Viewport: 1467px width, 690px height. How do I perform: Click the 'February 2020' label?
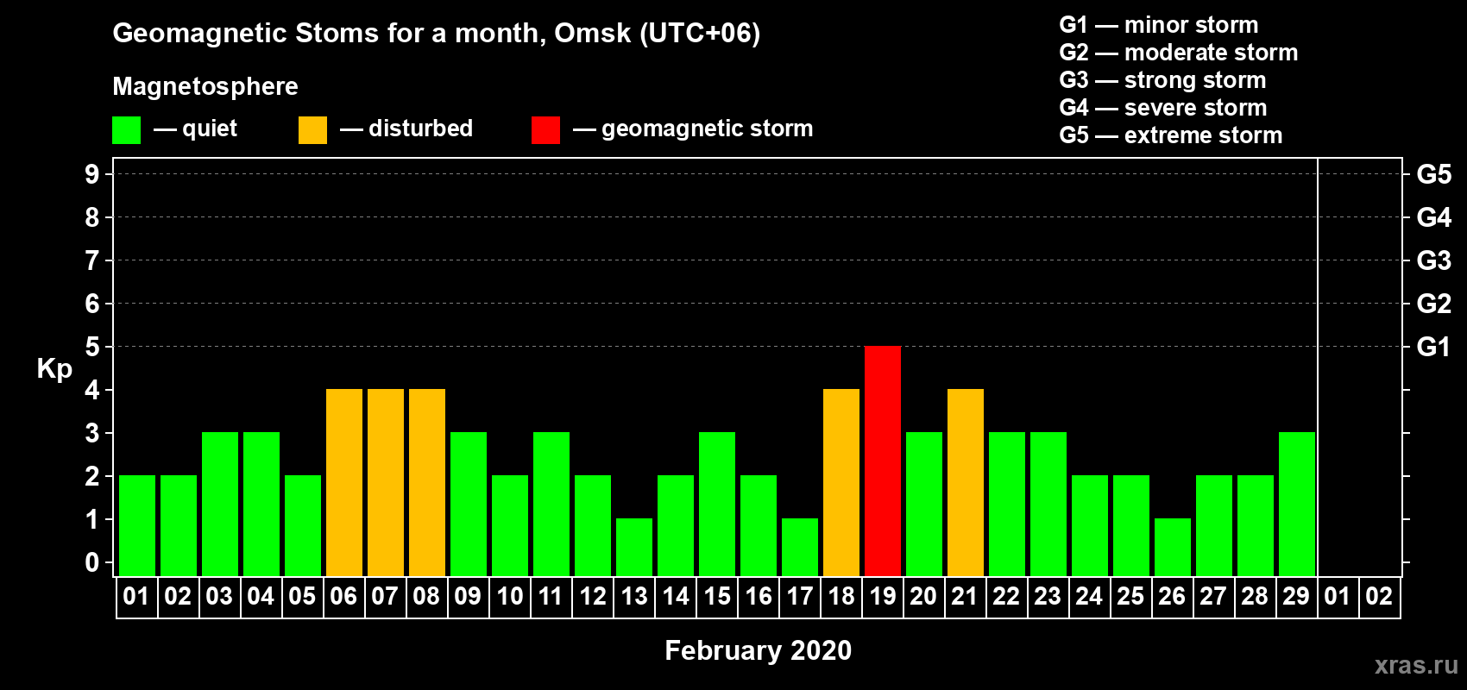(x=759, y=650)
